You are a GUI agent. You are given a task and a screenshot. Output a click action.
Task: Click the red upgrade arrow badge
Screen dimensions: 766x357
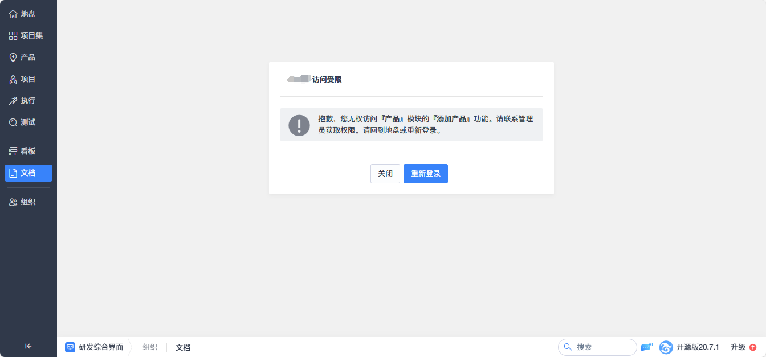[752, 347]
